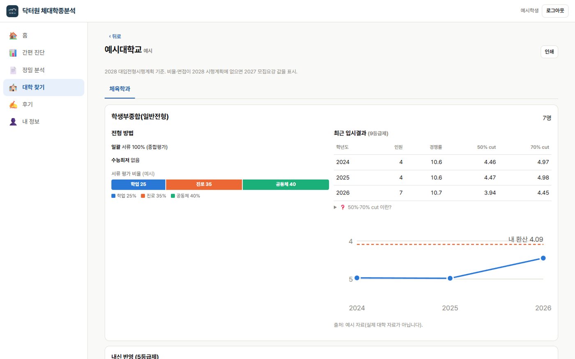575x359 pixels.
Task: Click the writing hand icon beside 후기
Action: 13,105
